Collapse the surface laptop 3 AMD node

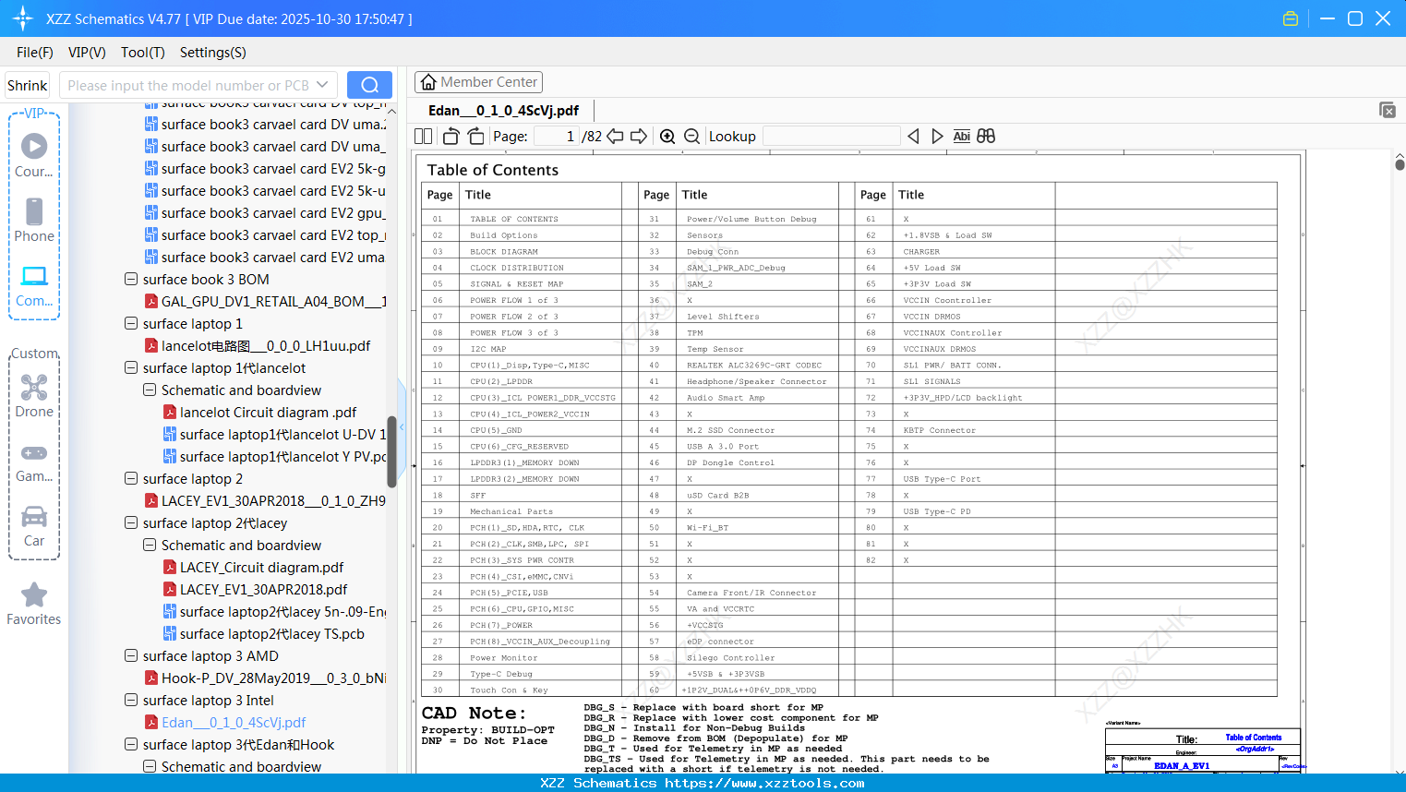pyautogui.click(x=131, y=655)
